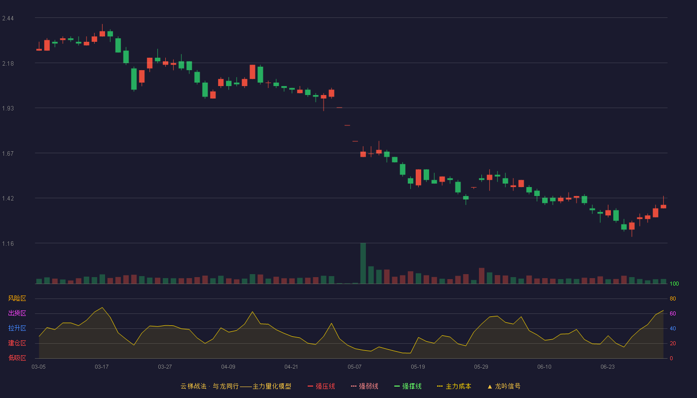Toggle the 强弱线 legend entry
This screenshot has width=697, height=398.
point(364,386)
